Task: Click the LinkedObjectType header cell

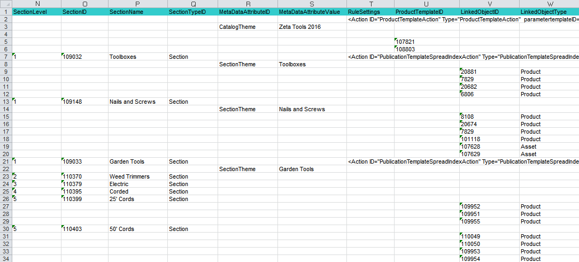Action: click(x=549, y=11)
